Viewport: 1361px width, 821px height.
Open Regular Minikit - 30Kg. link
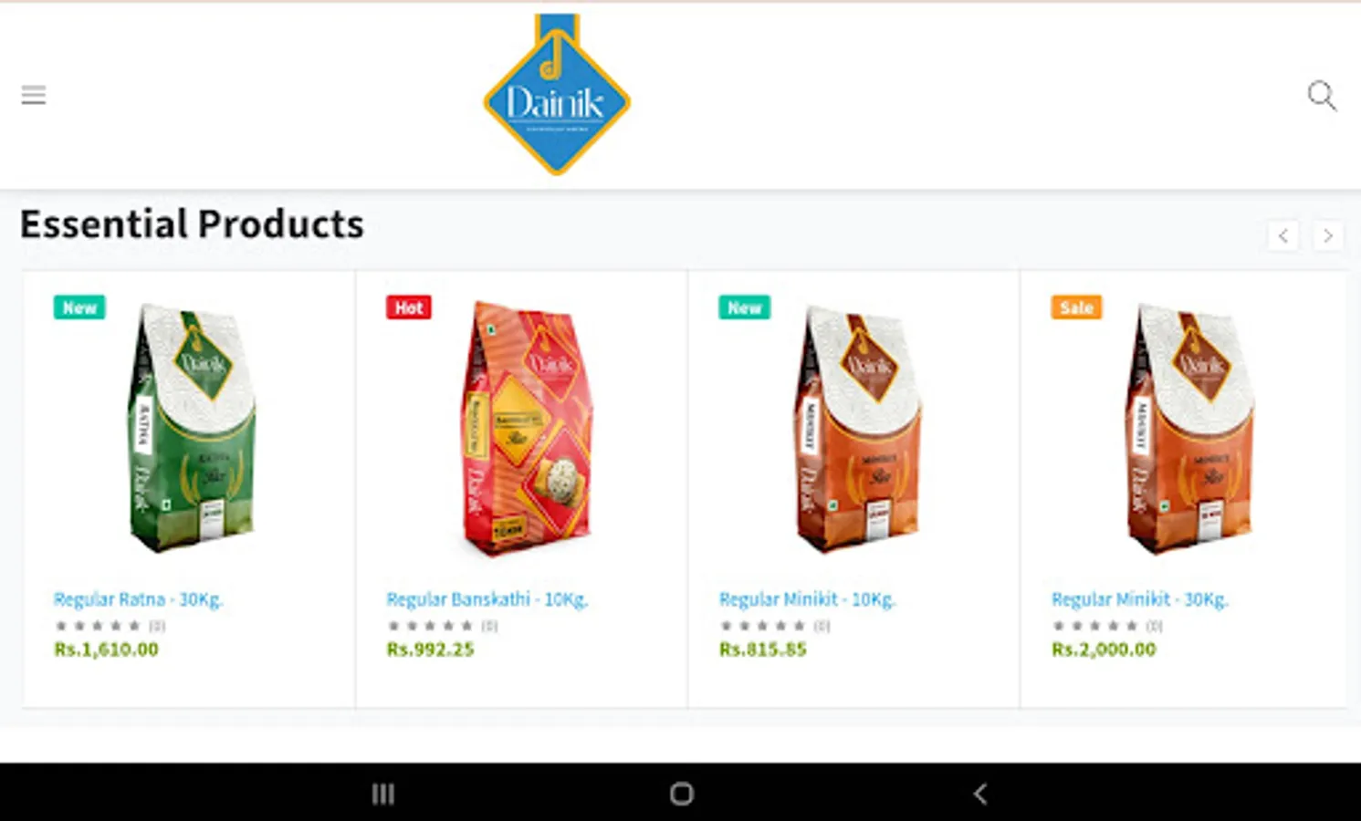[x=1140, y=599]
